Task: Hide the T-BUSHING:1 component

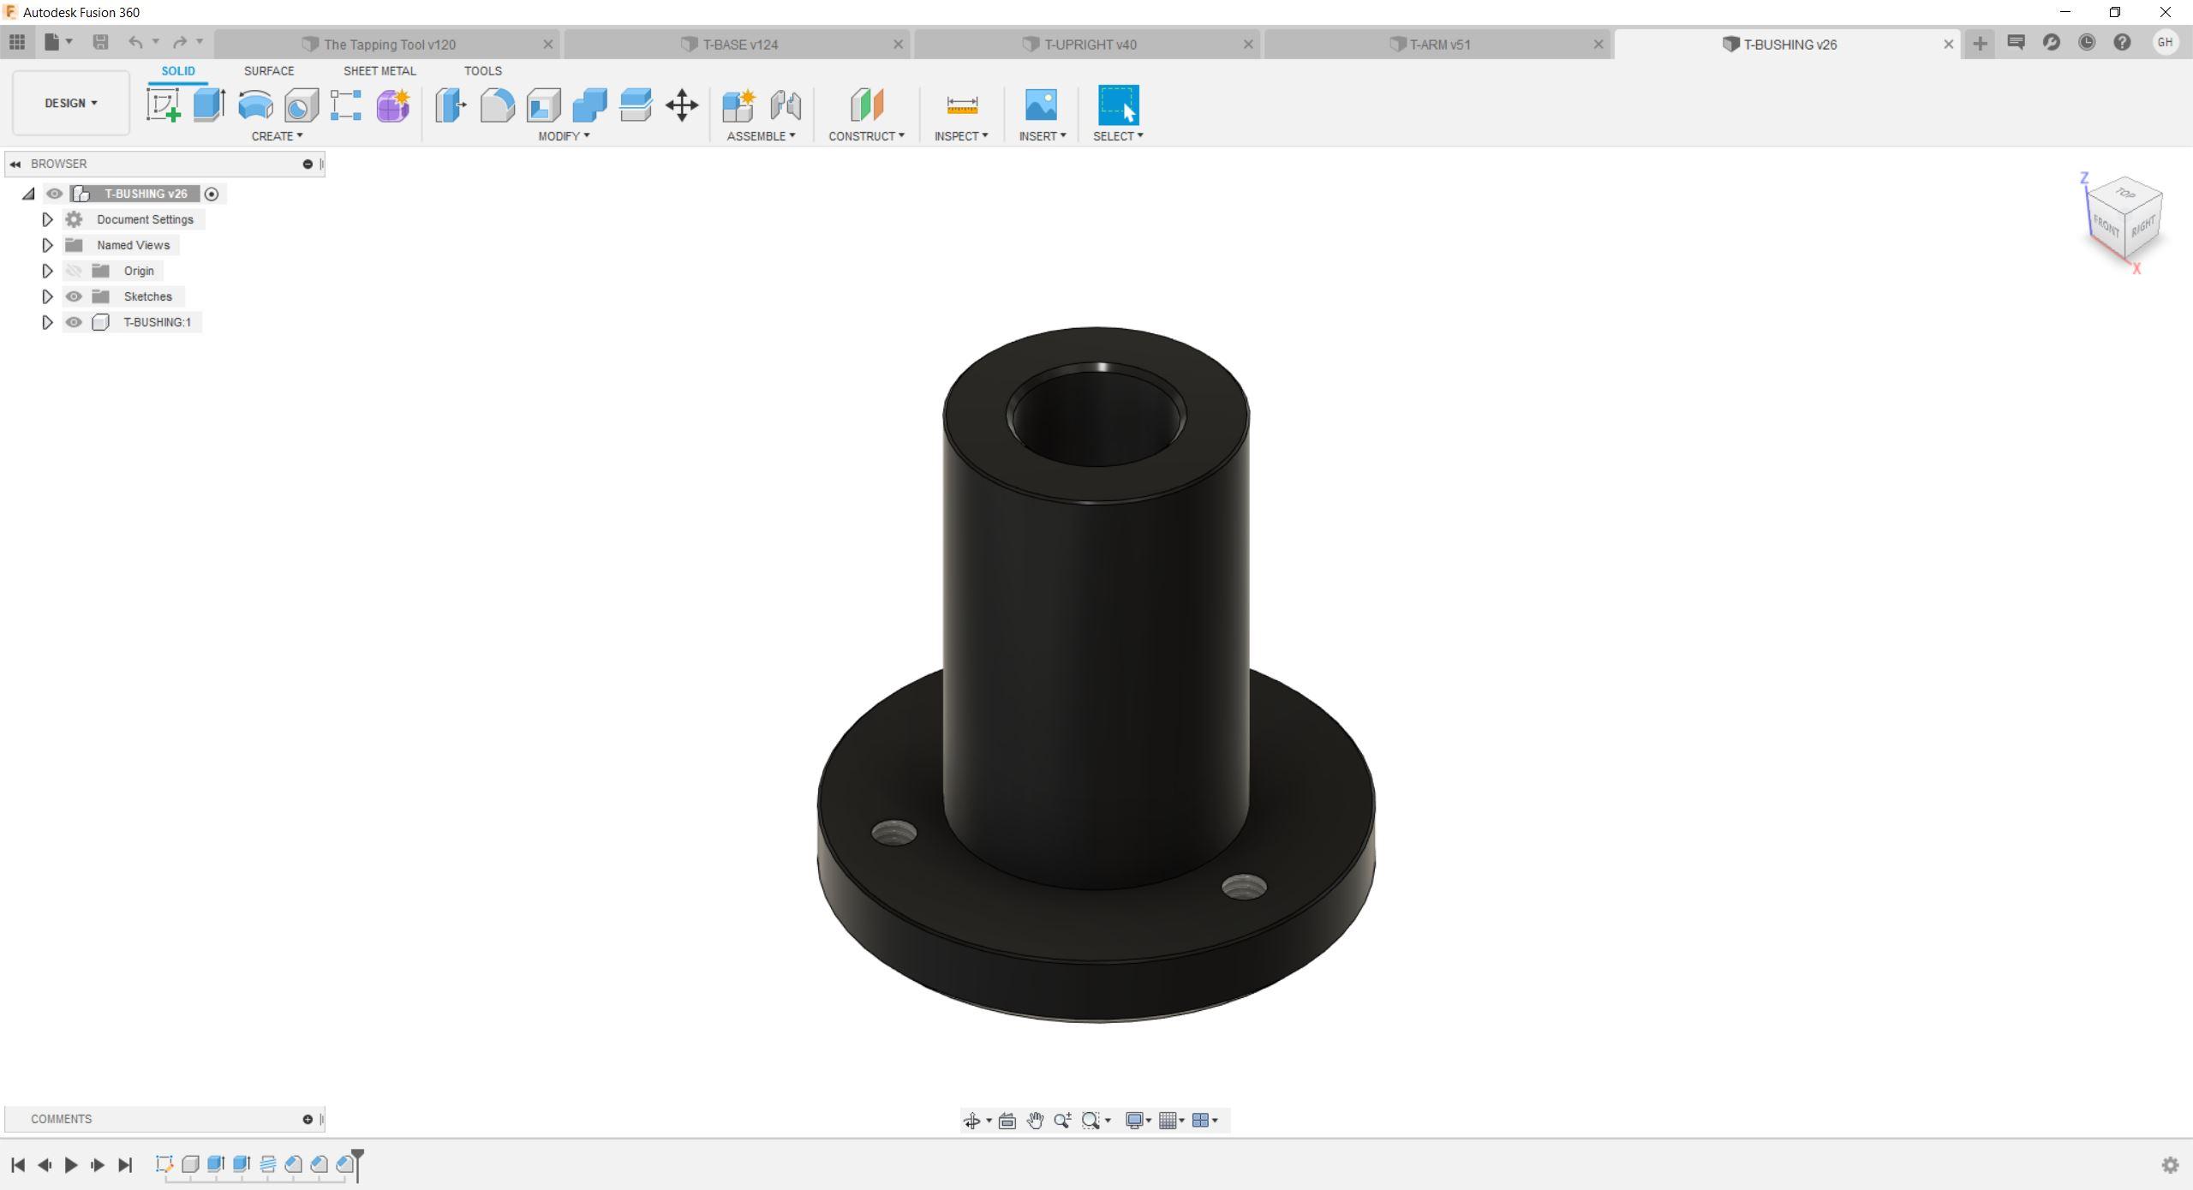Action: click(x=74, y=322)
